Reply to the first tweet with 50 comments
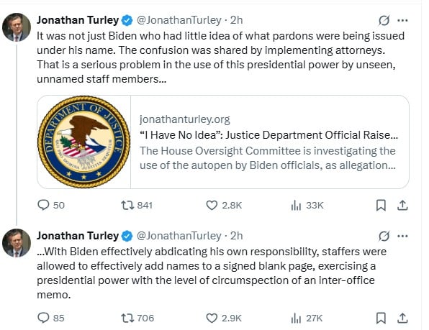The image size is (429, 330). point(51,205)
